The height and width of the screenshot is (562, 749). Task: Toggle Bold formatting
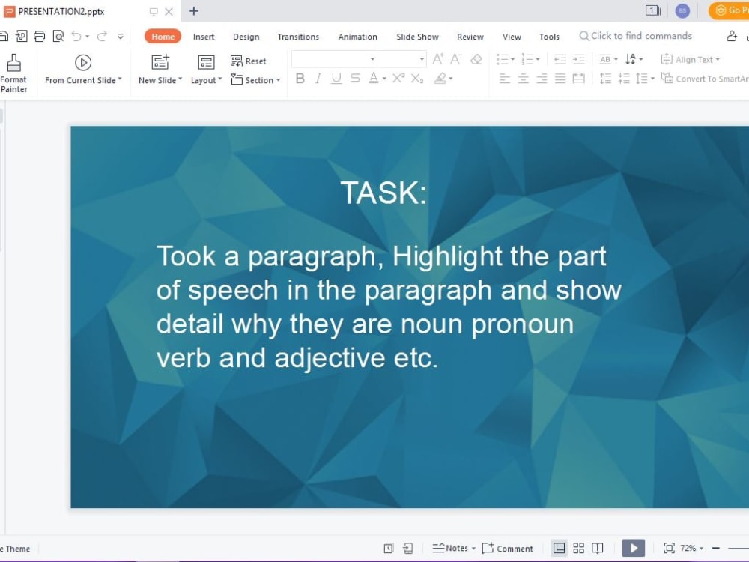300,78
